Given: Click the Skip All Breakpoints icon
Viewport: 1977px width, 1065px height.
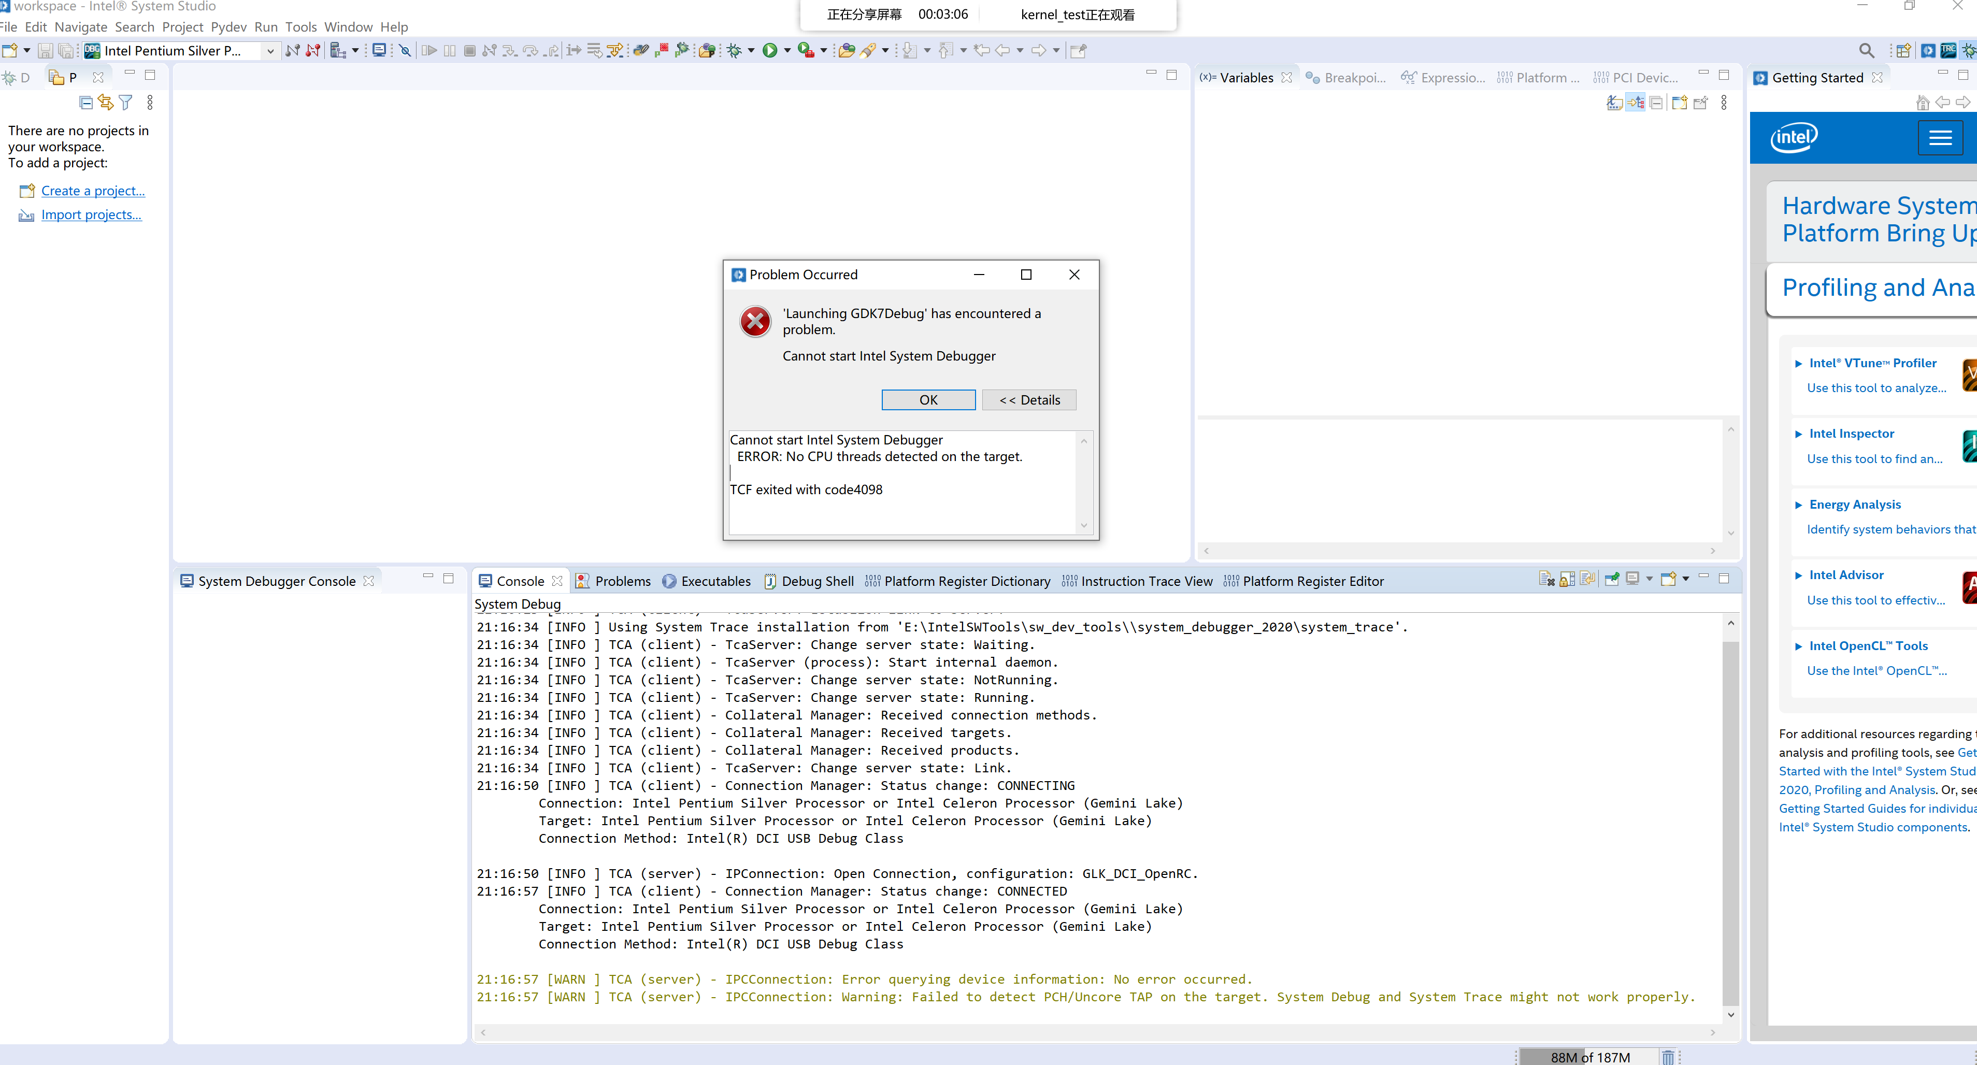Looking at the screenshot, I should point(405,51).
